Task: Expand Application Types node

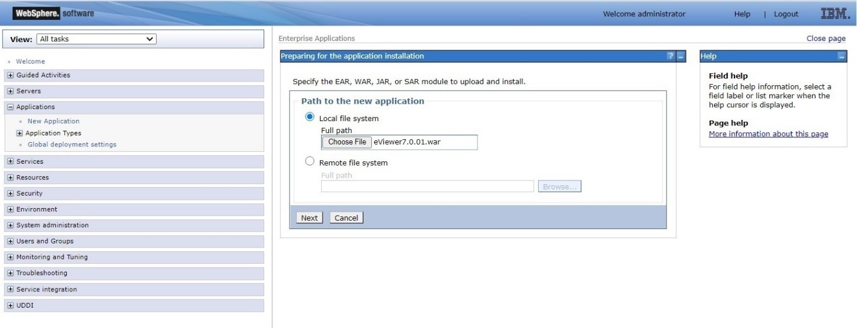Action: (x=20, y=134)
